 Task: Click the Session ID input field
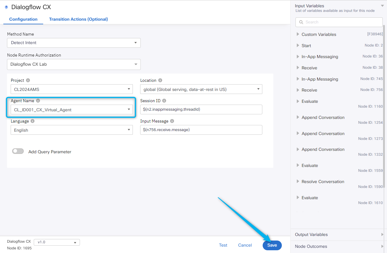[x=201, y=109]
